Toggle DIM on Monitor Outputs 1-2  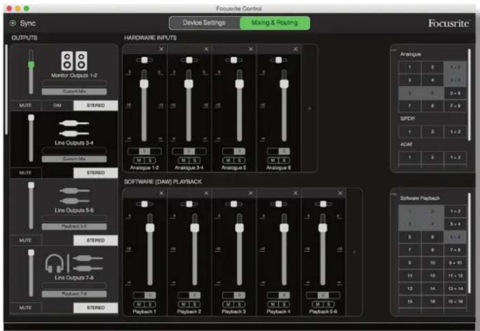coord(57,105)
